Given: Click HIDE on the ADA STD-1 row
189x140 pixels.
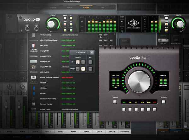Looking at the screenshot, I should (100, 40).
